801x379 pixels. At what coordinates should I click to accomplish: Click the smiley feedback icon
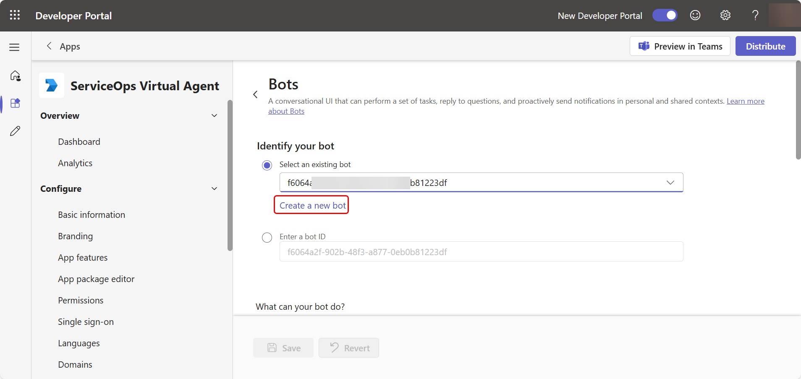[x=695, y=16]
